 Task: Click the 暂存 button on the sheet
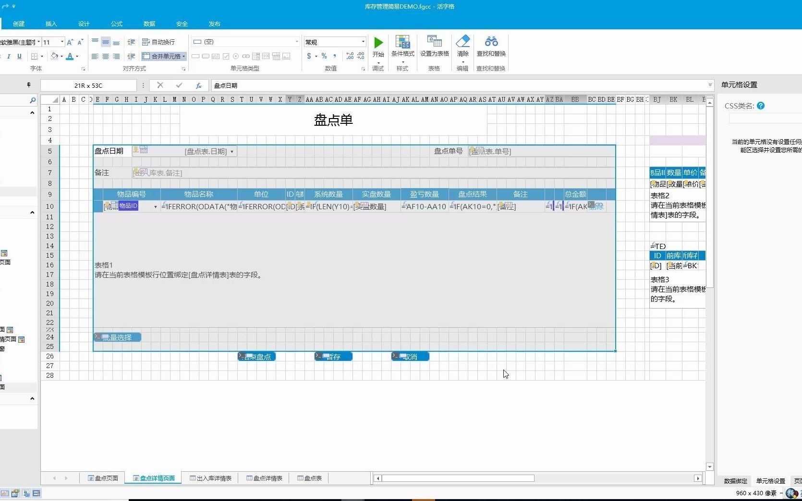[333, 357]
